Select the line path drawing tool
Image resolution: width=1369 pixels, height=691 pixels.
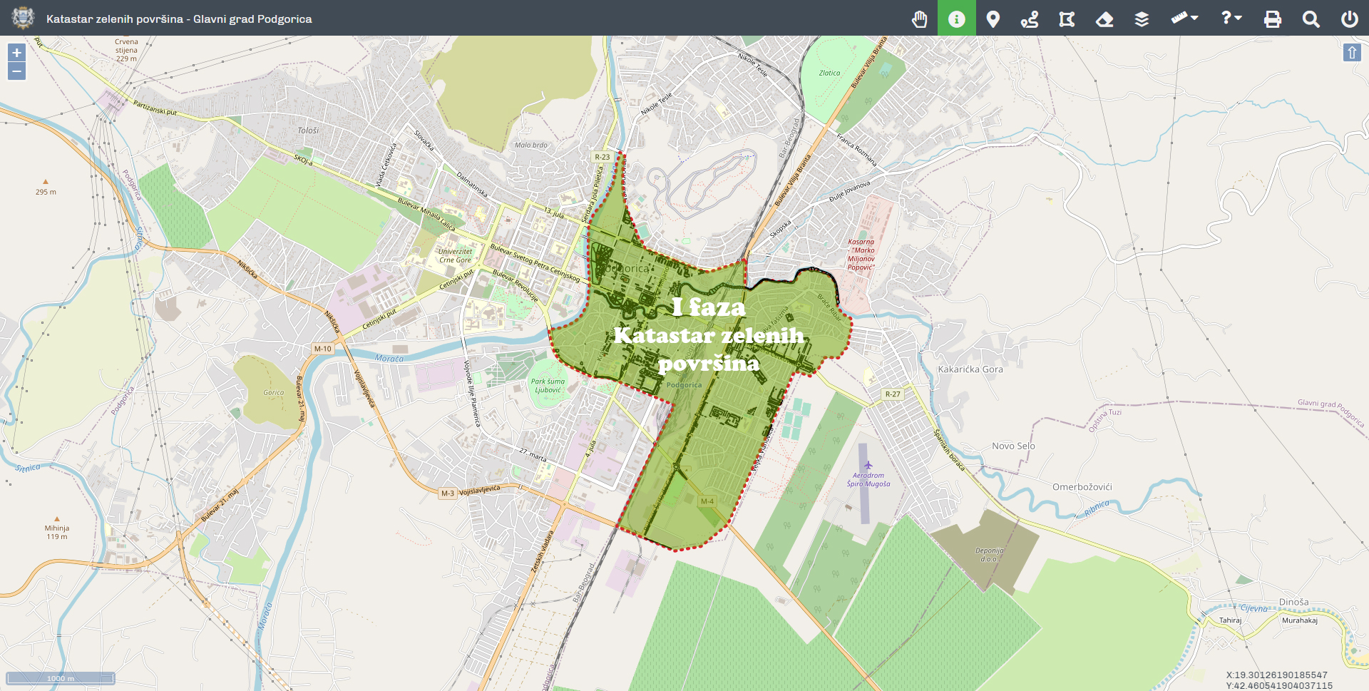pyautogui.click(x=1030, y=19)
